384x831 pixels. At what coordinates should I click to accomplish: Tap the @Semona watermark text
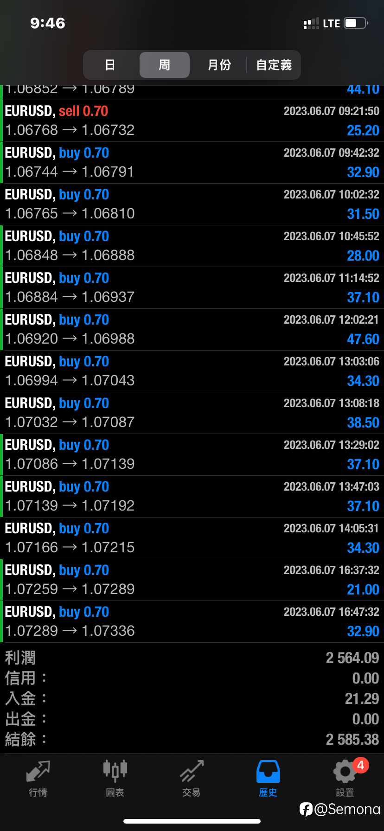pos(347,809)
